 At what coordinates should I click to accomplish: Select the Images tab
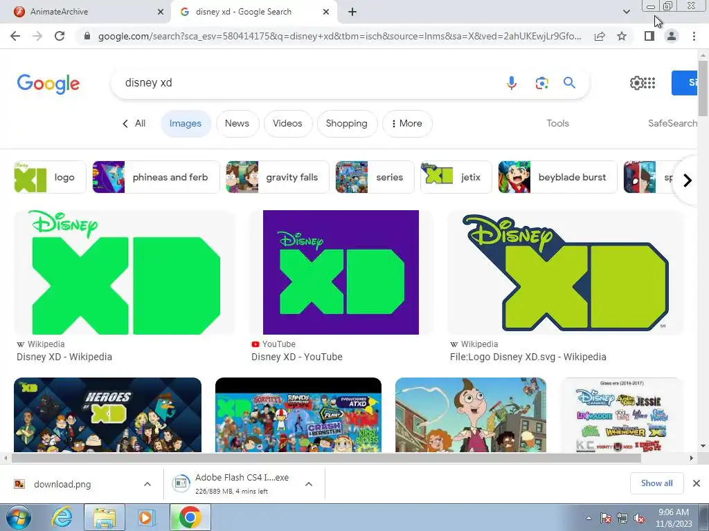coord(186,123)
